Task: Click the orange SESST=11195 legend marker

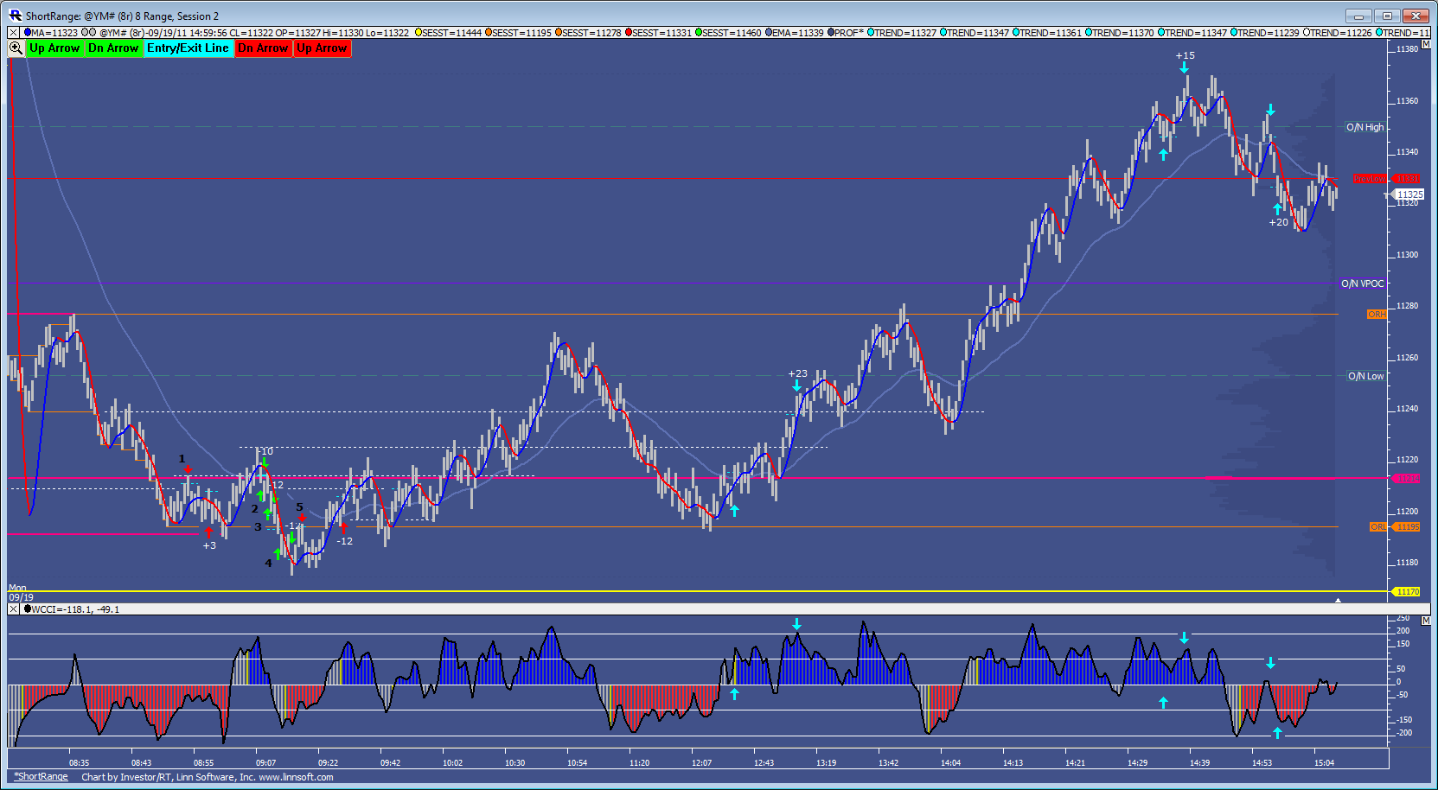Action: pos(489,33)
